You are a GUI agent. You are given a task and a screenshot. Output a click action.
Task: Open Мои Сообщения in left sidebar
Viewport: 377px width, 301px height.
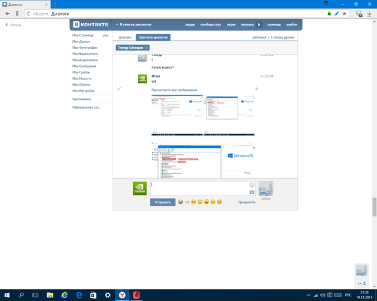(x=85, y=66)
